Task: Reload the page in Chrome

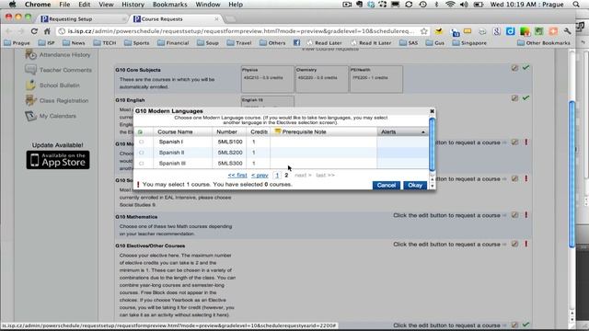Action: click(x=34, y=31)
